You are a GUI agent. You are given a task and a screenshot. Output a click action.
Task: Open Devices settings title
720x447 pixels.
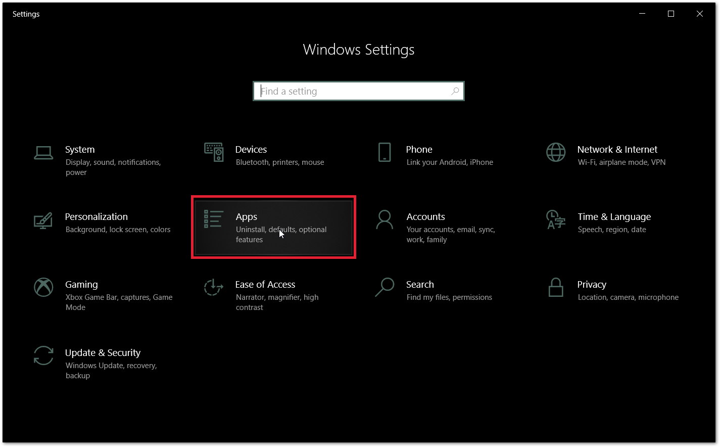tap(251, 149)
